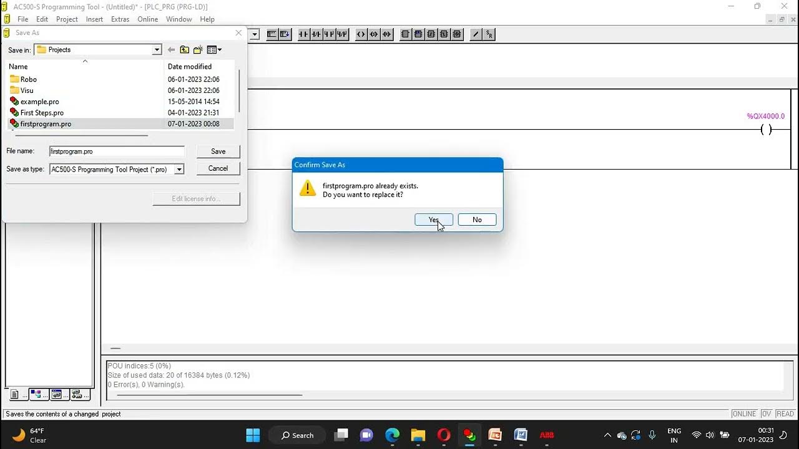Open the Window menu
The height and width of the screenshot is (449, 799).
coord(179,19)
